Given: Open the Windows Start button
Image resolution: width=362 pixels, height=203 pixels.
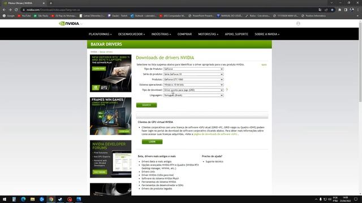Looking at the screenshot, I should 5,199.
